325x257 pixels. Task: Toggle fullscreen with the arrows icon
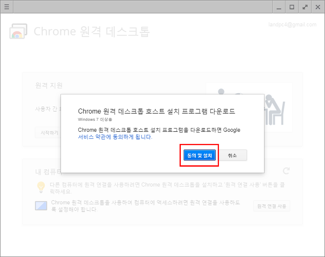click(305, 7)
